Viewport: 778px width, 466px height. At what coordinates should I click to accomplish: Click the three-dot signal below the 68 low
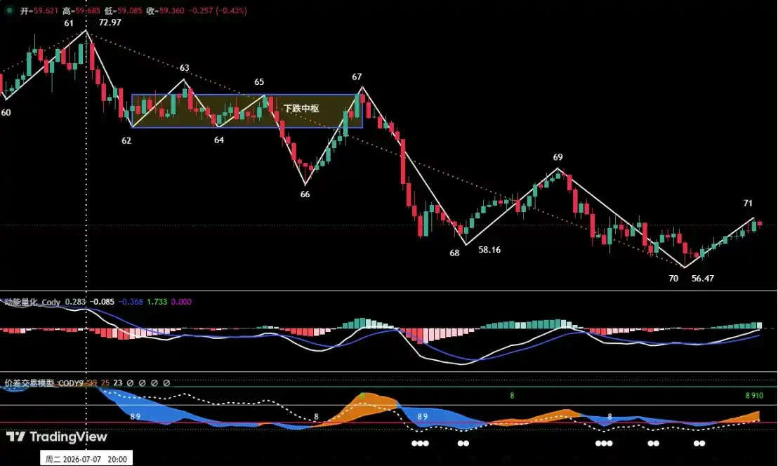[x=421, y=444]
